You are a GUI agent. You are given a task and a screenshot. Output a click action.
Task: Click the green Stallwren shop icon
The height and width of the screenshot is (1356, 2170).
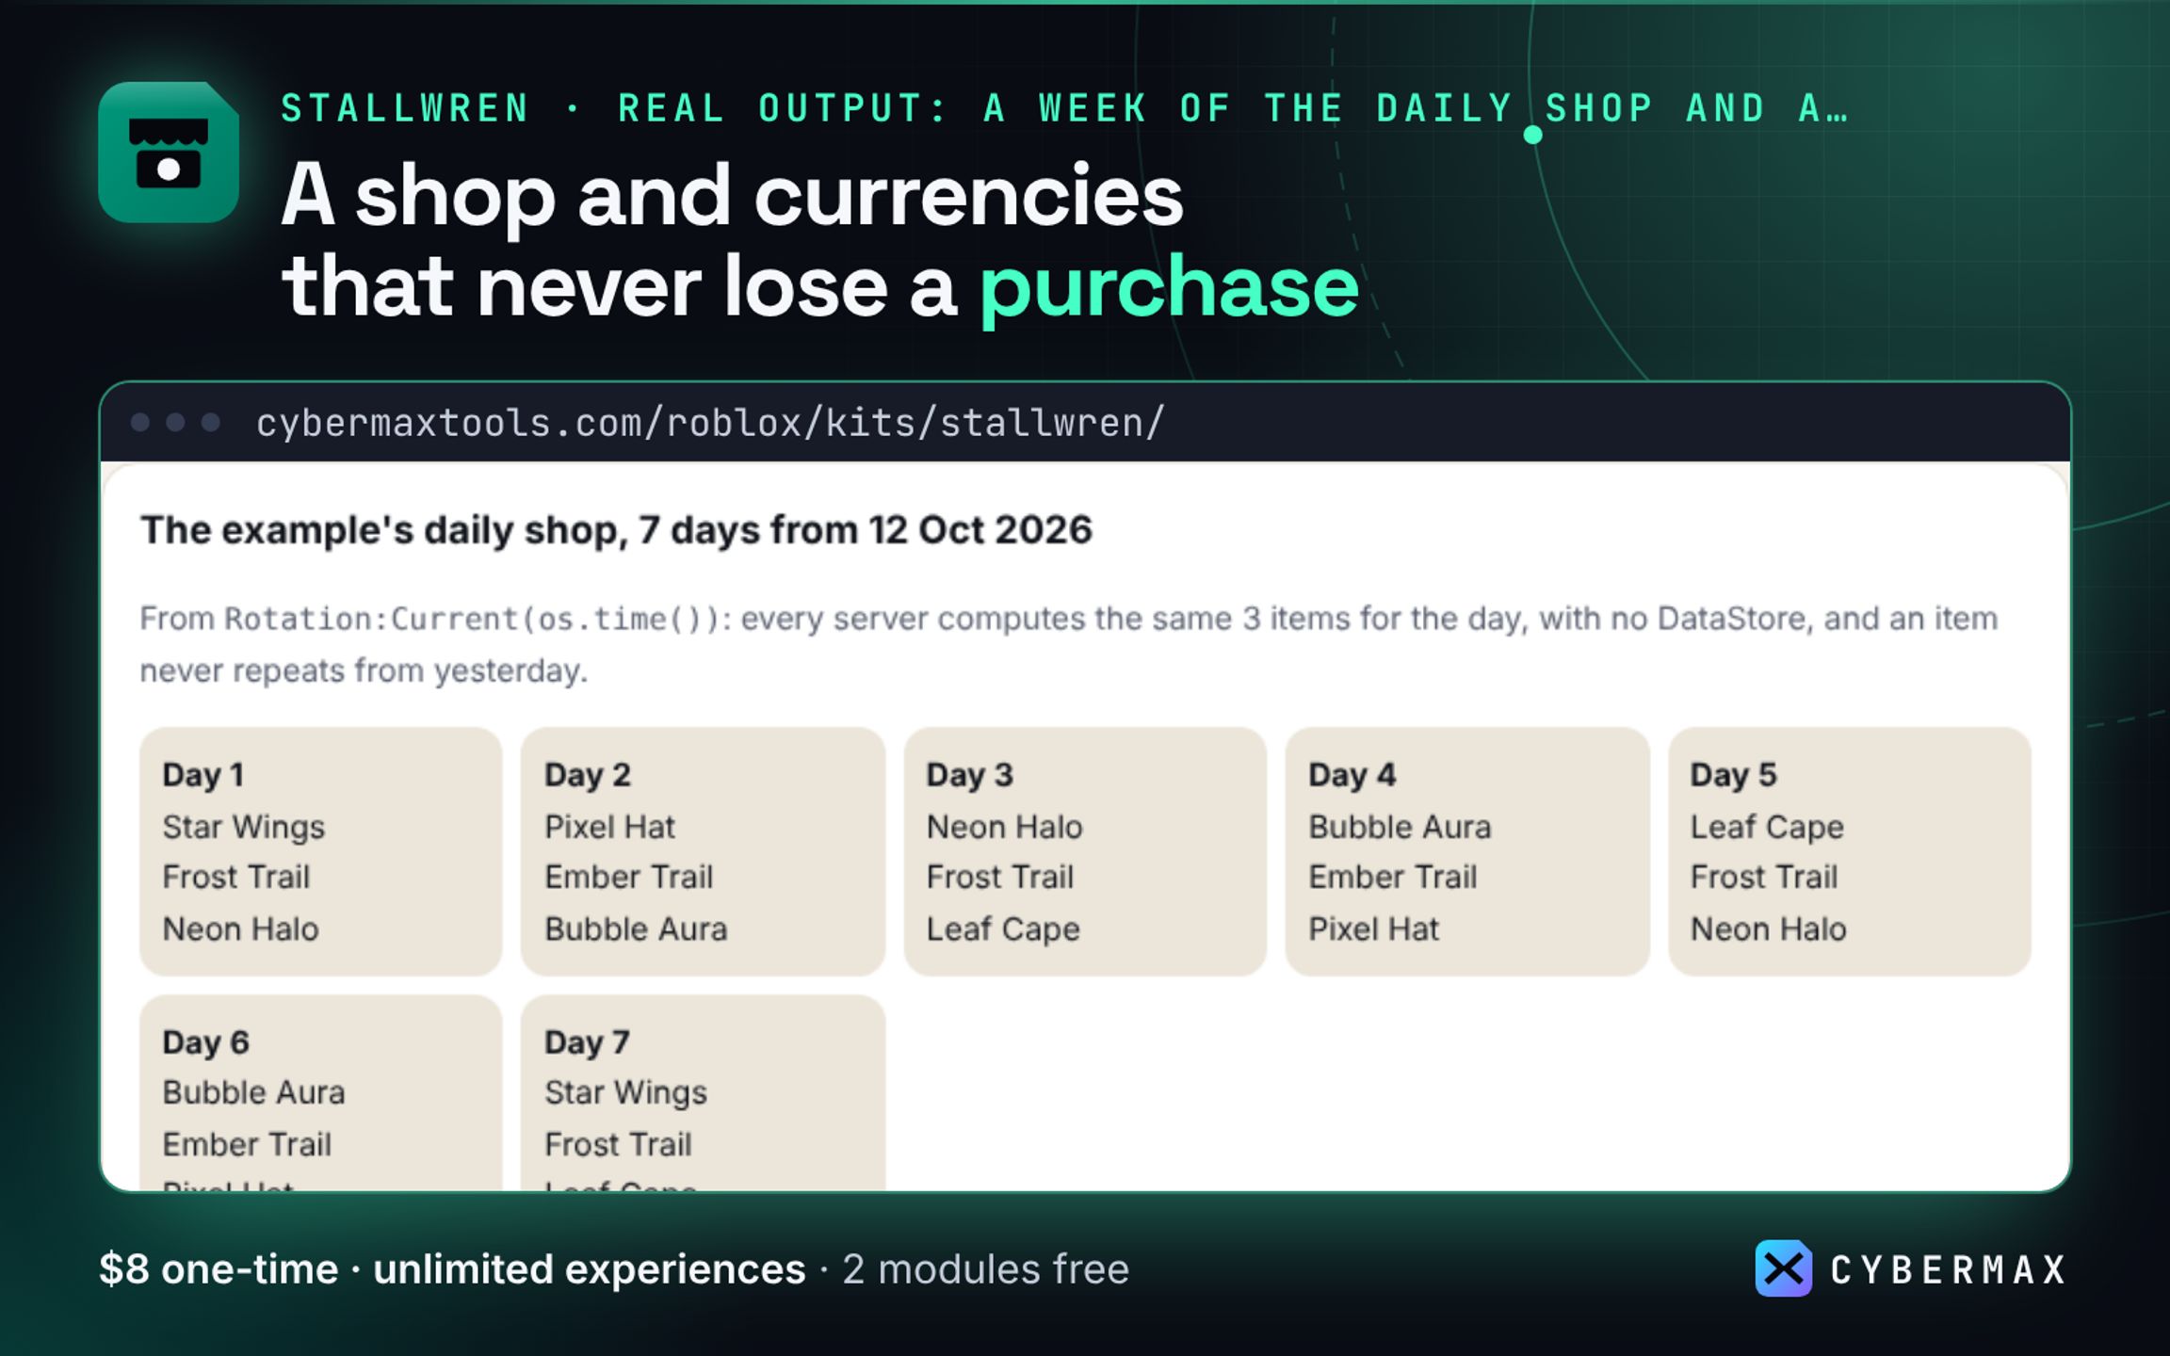[x=169, y=153]
